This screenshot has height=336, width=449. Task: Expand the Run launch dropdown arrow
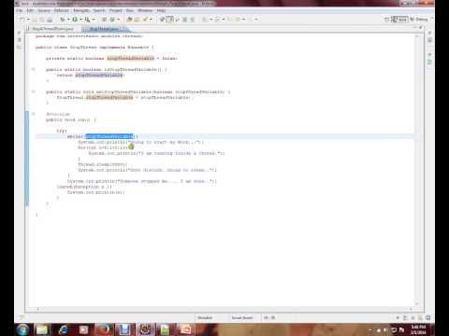pyautogui.click(x=80, y=20)
